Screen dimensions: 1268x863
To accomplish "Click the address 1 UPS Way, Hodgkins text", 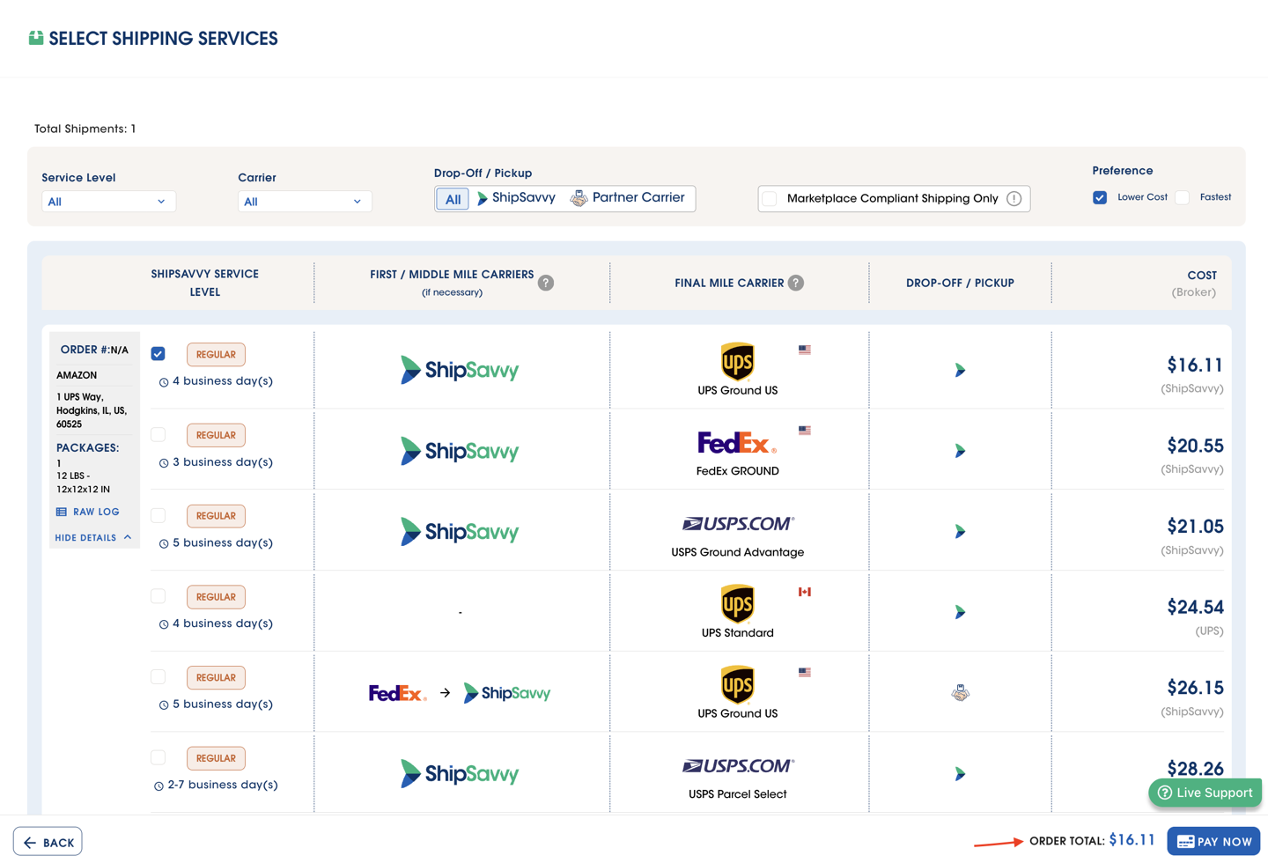I will pos(92,410).
